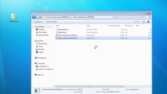Sort by the Type column header
The height and width of the screenshot is (94, 167).
pos(88,26)
